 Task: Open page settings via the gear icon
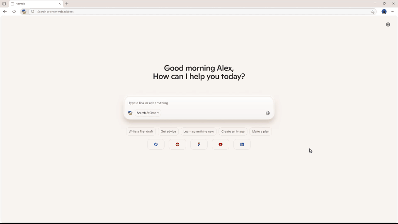click(x=388, y=24)
